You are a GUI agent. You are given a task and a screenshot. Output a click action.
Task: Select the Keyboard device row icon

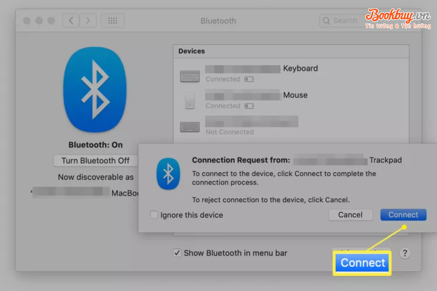(190, 76)
